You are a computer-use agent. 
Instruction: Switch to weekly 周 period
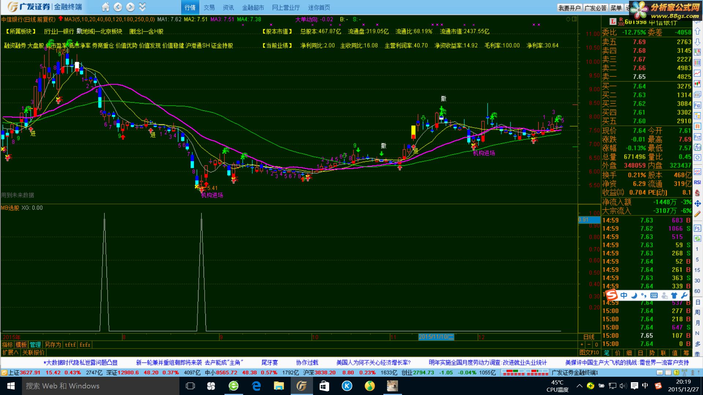click(698, 312)
